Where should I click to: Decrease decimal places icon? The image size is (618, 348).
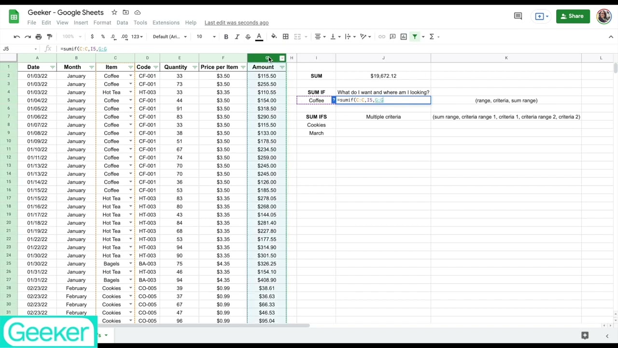pos(113,37)
